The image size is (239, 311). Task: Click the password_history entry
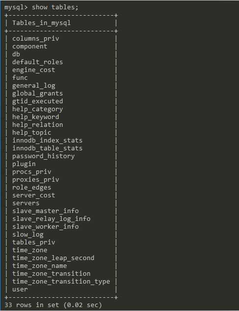(x=44, y=156)
